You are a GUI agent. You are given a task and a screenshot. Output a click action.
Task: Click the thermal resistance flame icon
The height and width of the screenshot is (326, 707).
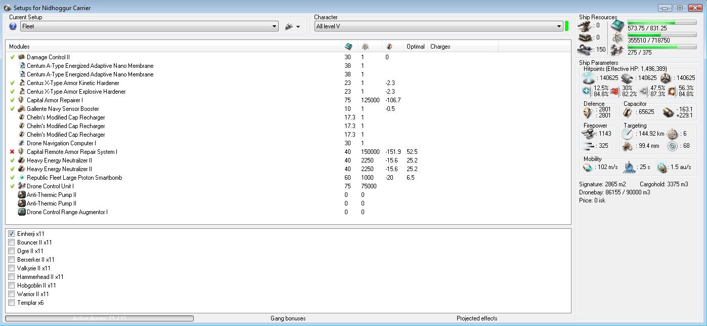click(x=614, y=91)
